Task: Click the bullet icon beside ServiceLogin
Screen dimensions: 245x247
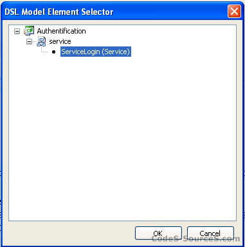Action: [53, 52]
